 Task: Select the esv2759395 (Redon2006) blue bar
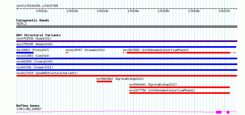[126, 47]
